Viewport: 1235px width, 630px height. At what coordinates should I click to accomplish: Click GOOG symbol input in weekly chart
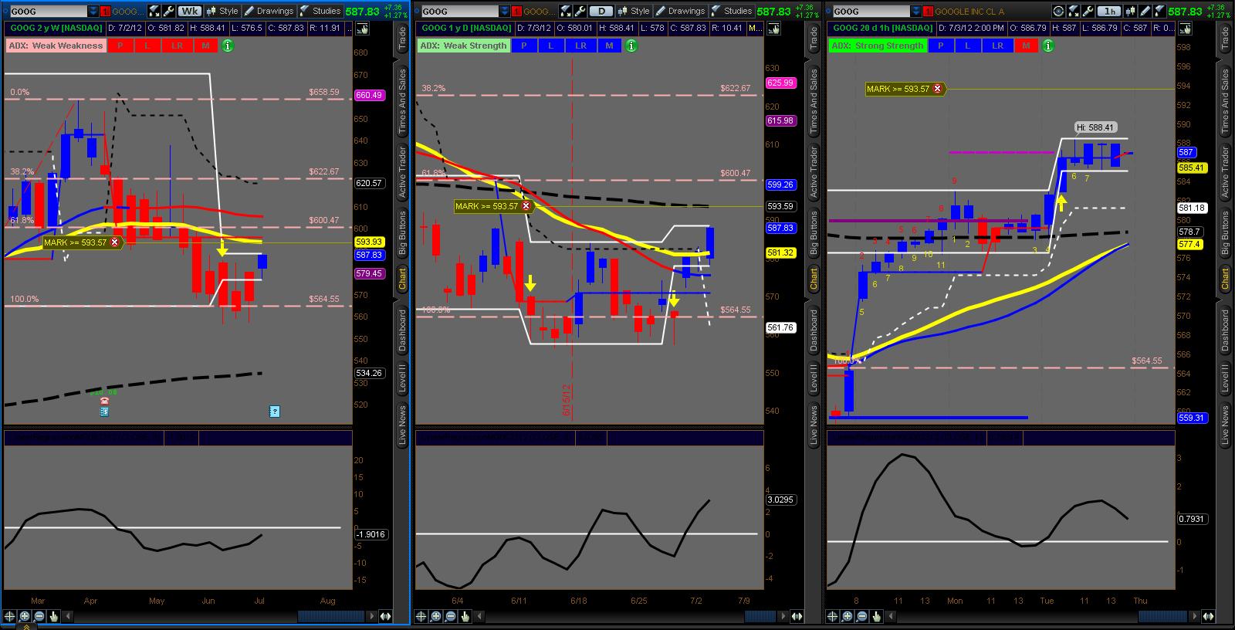[x=49, y=11]
